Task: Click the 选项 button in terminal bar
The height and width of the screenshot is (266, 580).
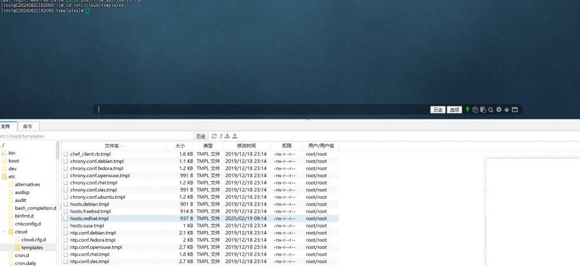Action: (x=454, y=110)
